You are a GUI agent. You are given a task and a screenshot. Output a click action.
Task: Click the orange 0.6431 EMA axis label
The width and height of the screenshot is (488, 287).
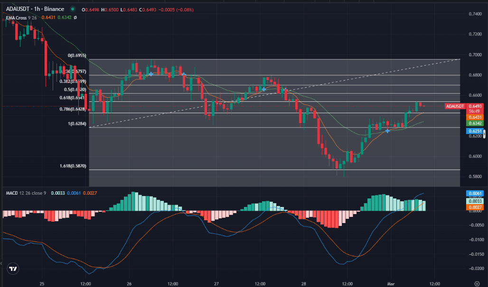(475, 117)
